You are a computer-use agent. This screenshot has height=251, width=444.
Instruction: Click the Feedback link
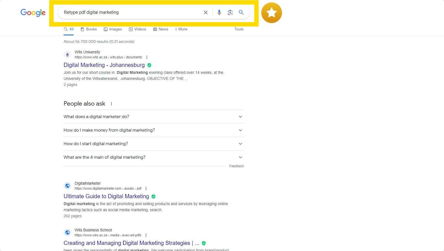pos(236,166)
